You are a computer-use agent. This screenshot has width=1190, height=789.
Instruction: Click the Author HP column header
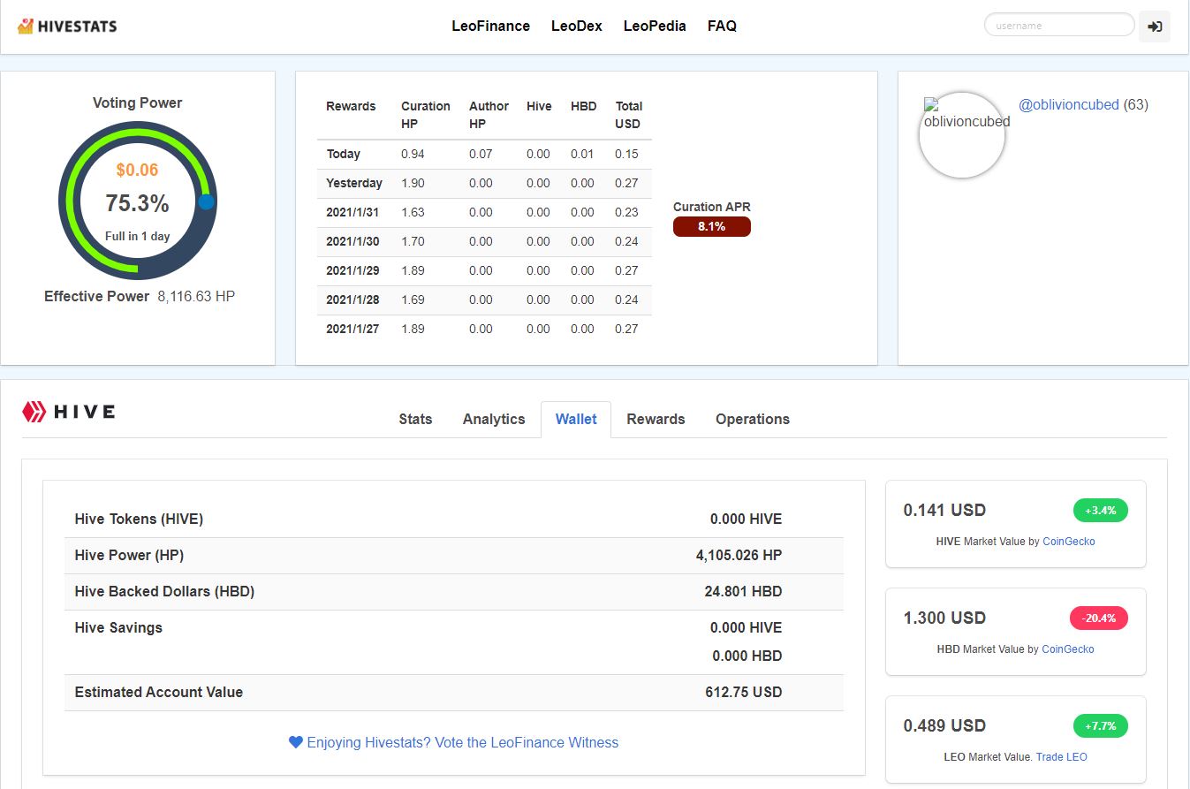[489, 115]
